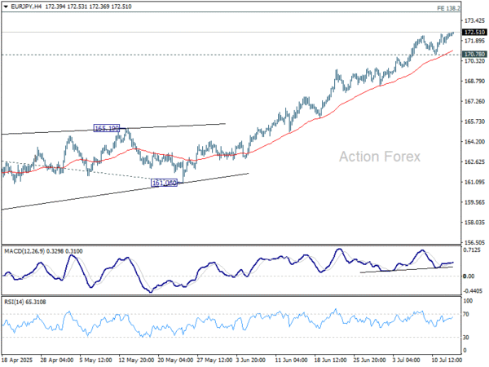This screenshot has height=367, width=489.
Task: Select the FE 138.2 Fibonacci label
Action: 471,7
